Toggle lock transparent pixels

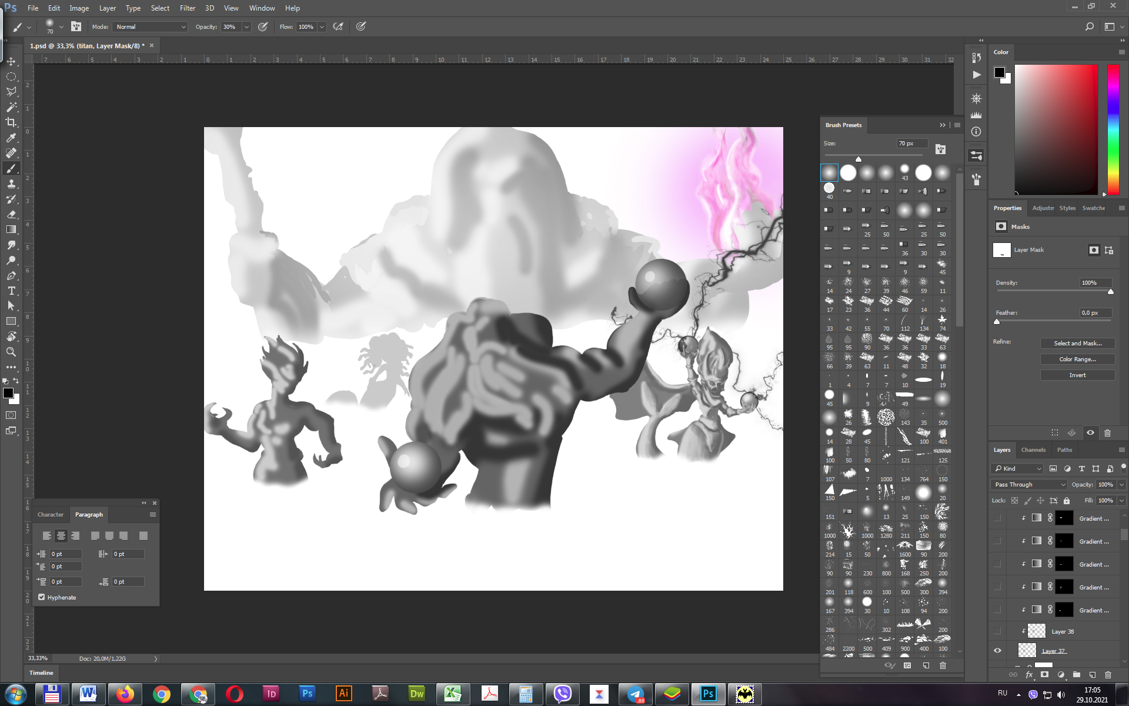1014,501
